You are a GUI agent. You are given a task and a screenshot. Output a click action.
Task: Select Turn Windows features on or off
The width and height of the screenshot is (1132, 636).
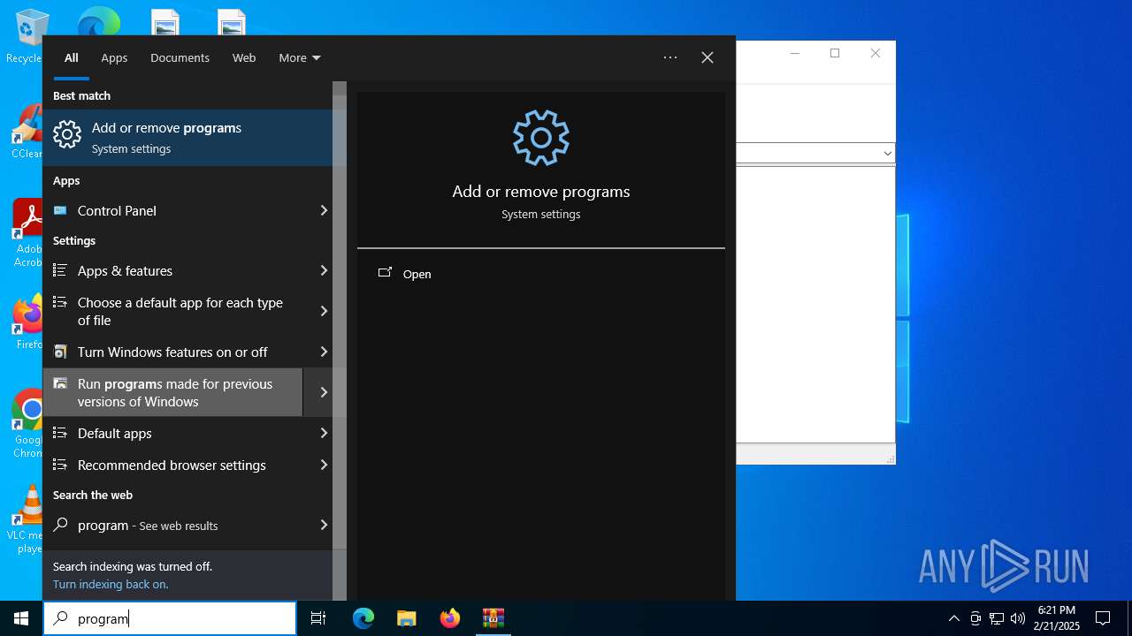click(x=173, y=352)
